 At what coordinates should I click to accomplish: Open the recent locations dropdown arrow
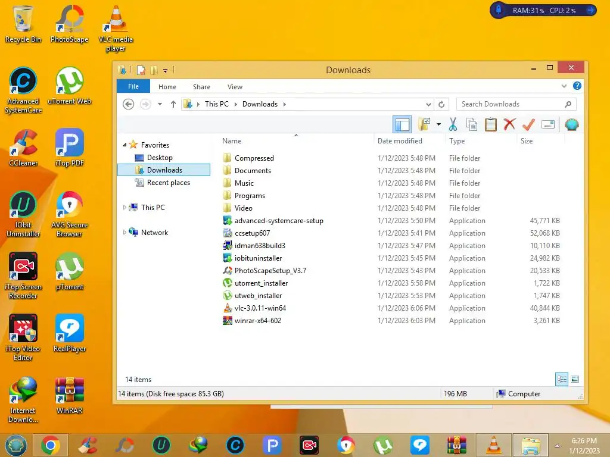click(160, 104)
